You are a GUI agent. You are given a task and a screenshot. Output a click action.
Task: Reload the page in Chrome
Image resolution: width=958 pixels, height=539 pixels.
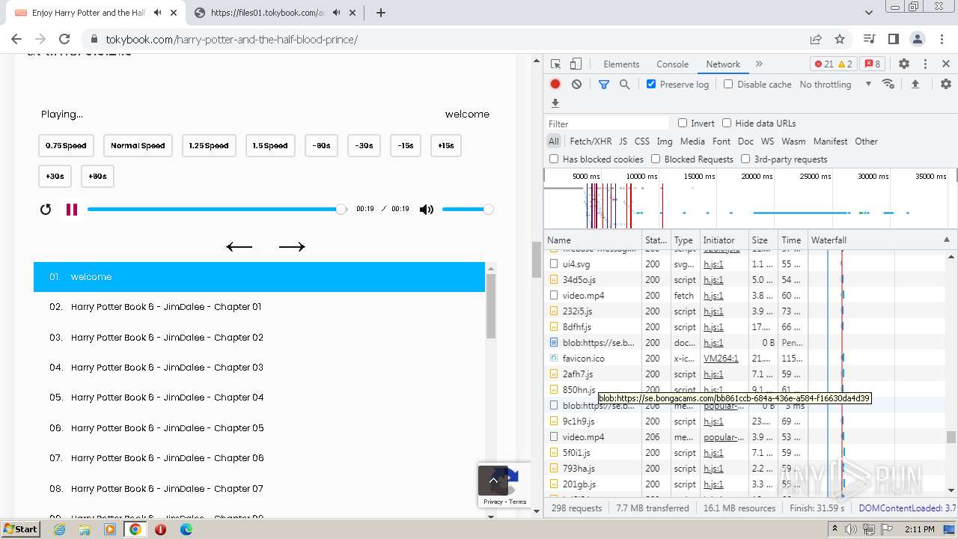[x=64, y=39]
